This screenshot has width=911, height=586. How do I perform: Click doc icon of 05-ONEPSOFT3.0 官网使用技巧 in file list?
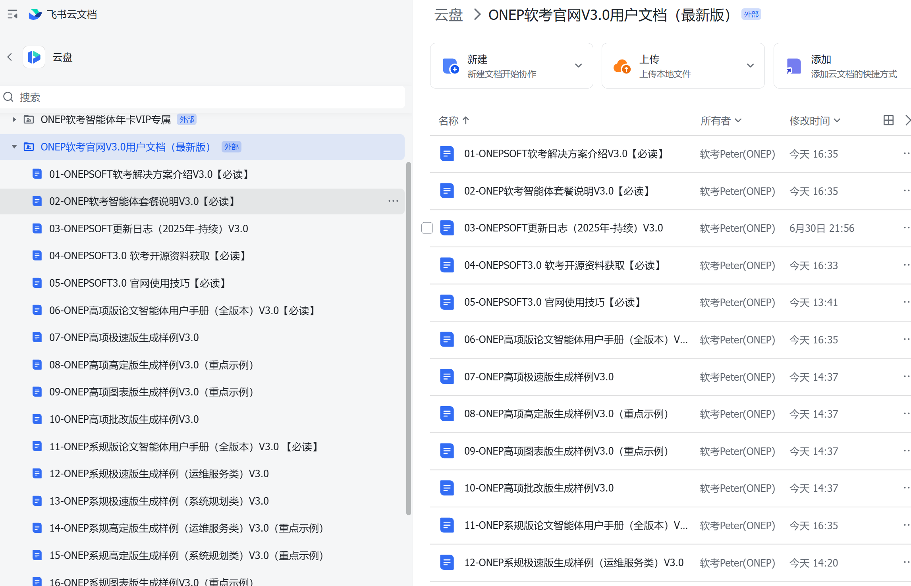pyautogui.click(x=447, y=302)
